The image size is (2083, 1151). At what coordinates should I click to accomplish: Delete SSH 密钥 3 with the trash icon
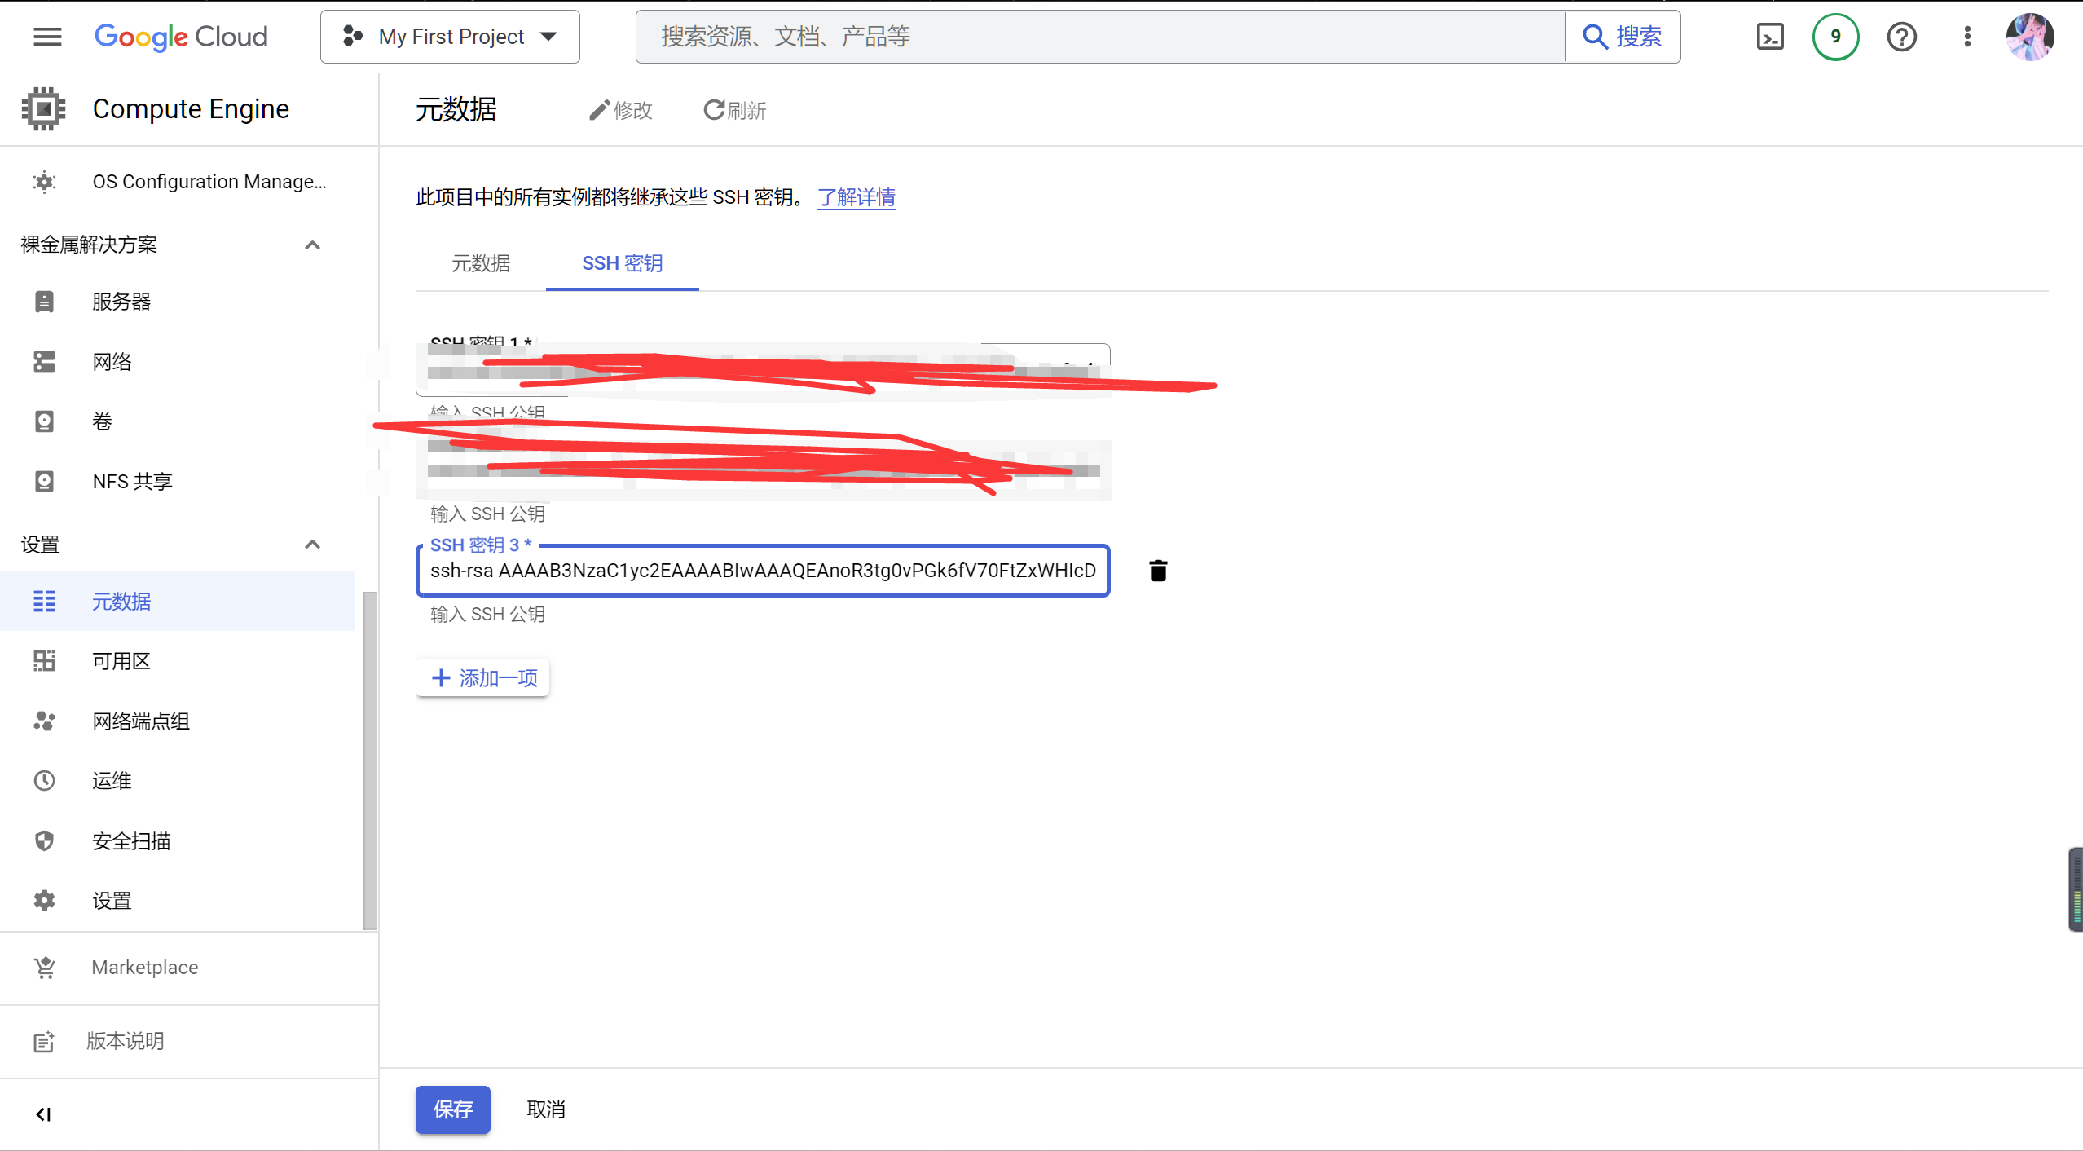click(1156, 571)
